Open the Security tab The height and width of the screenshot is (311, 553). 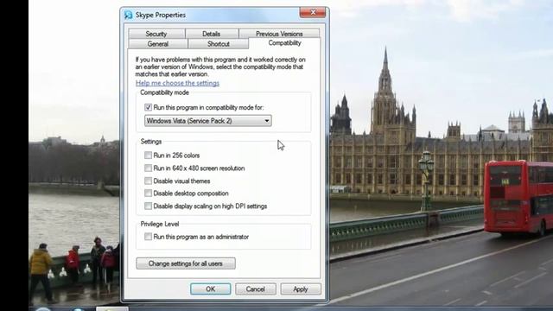(x=156, y=34)
